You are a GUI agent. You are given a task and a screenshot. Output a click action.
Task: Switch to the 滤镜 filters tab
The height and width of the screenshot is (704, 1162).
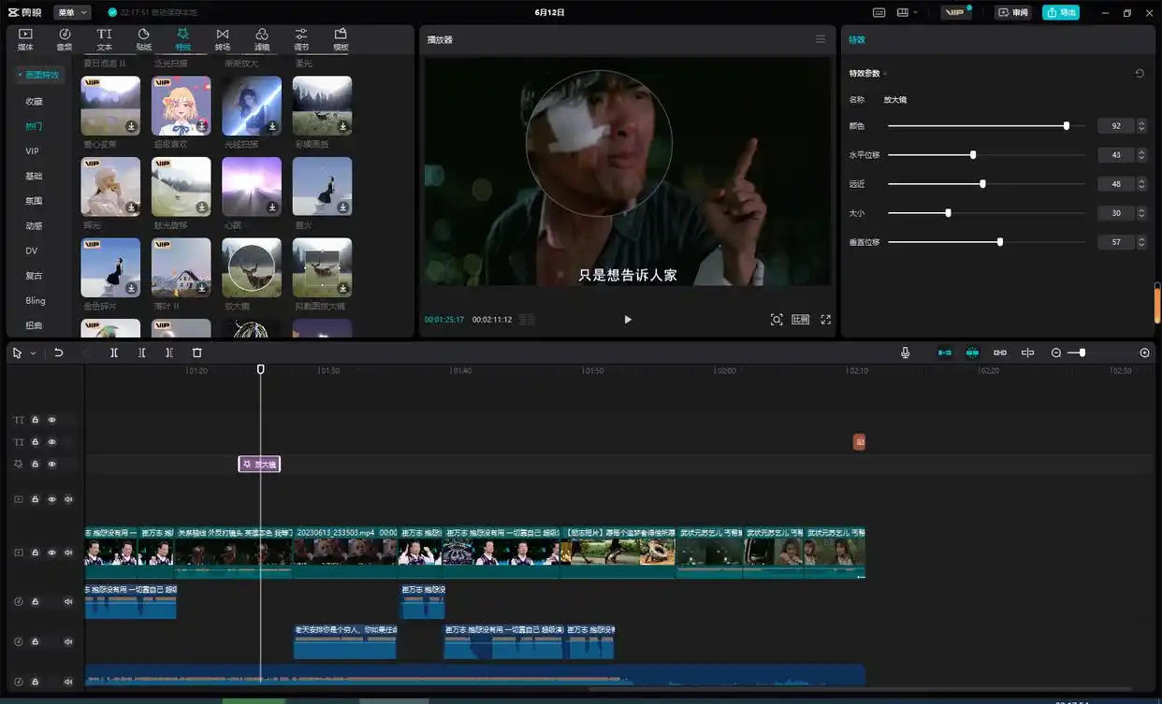coord(262,39)
